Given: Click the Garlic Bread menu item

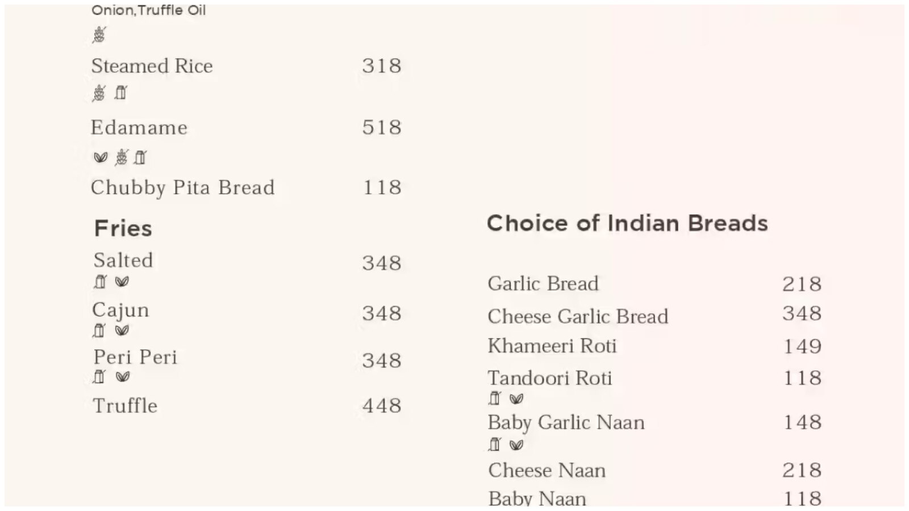Looking at the screenshot, I should point(543,284).
